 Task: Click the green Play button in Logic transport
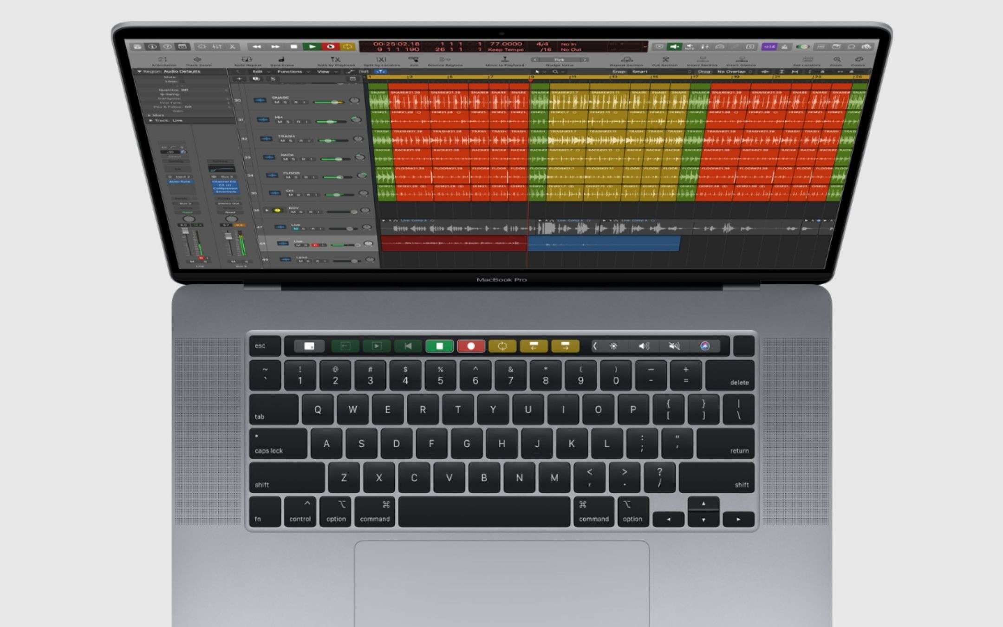tap(312, 46)
